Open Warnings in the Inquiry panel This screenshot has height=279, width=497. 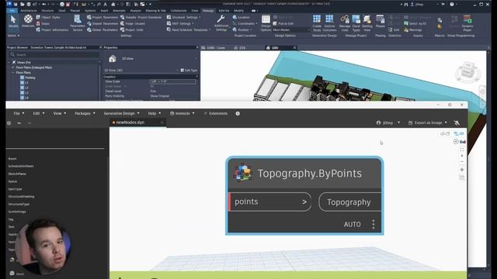click(x=412, y=29)
